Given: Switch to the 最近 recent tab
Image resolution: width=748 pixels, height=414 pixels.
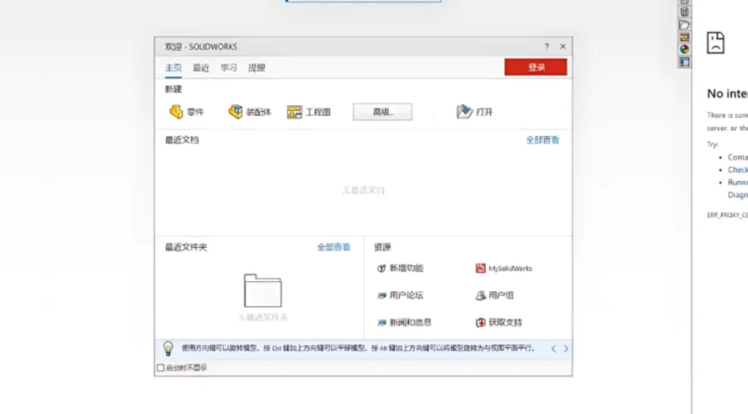Looking at the screenshot, I should pos(201,68).
